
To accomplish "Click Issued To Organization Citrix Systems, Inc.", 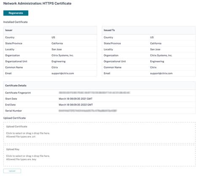I will (x=161, y=55).
